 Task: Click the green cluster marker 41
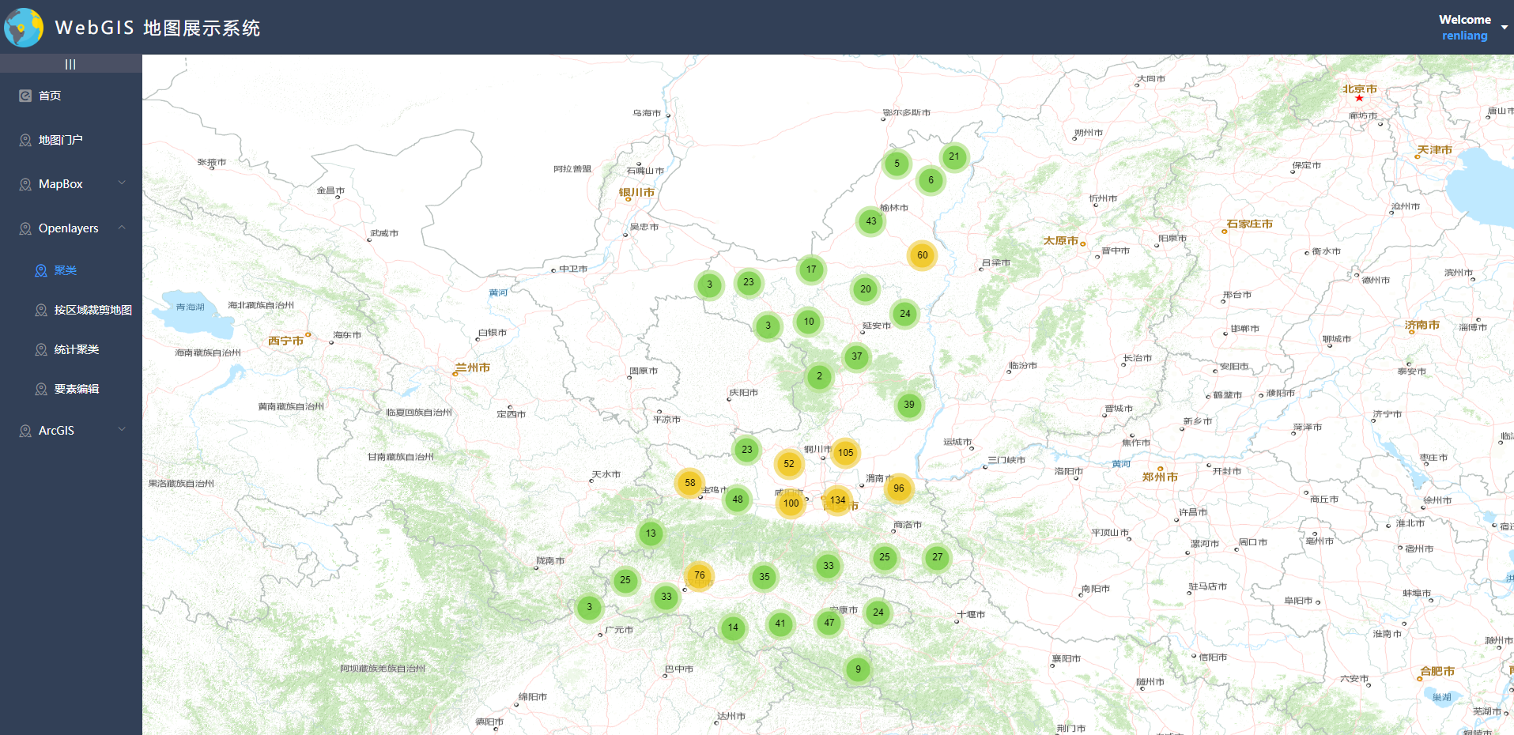[780, 624]
